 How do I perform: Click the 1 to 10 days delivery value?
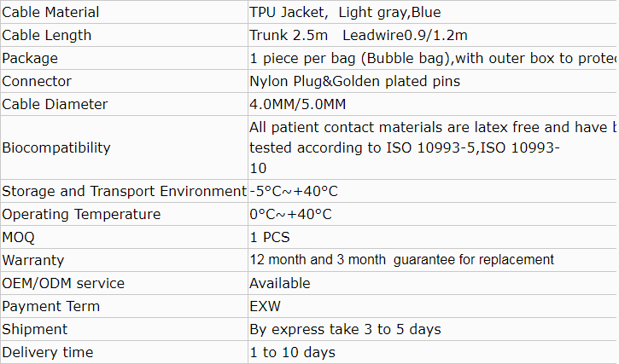point(292,352)
